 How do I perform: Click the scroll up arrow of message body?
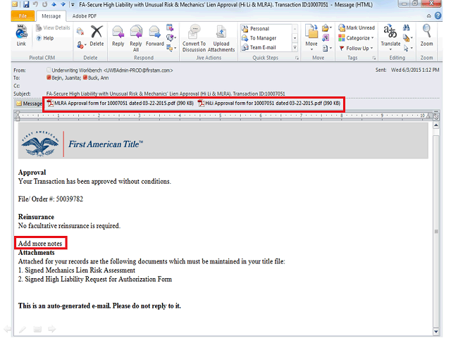436,125
